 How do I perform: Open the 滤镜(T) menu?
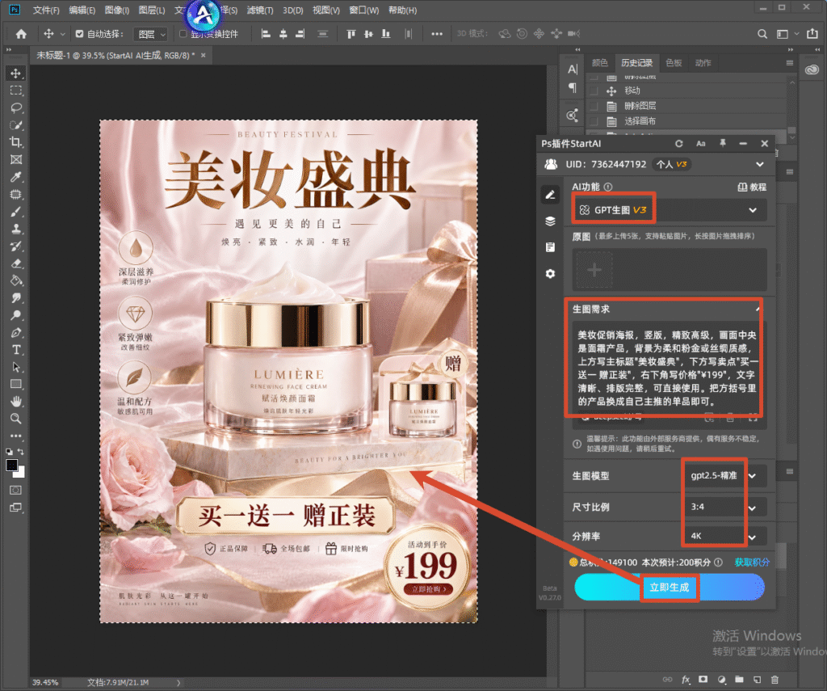(260, 10)
